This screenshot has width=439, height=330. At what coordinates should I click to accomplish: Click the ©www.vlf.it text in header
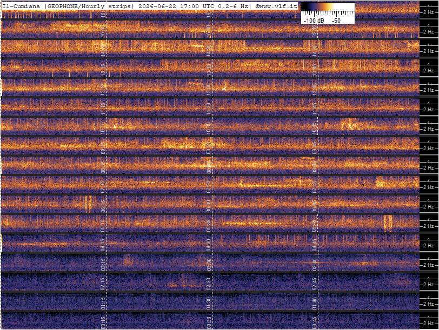point(276,6)
